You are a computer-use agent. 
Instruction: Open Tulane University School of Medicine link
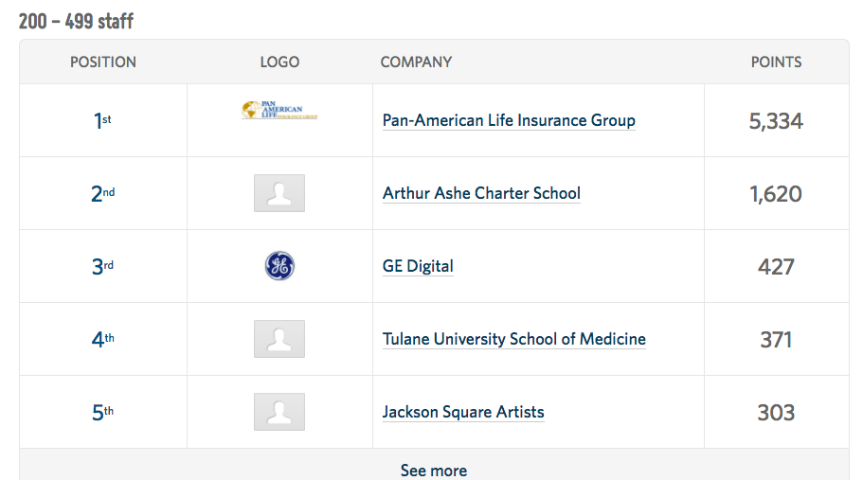514,339
